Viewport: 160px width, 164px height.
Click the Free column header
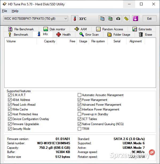coord(67,41)
